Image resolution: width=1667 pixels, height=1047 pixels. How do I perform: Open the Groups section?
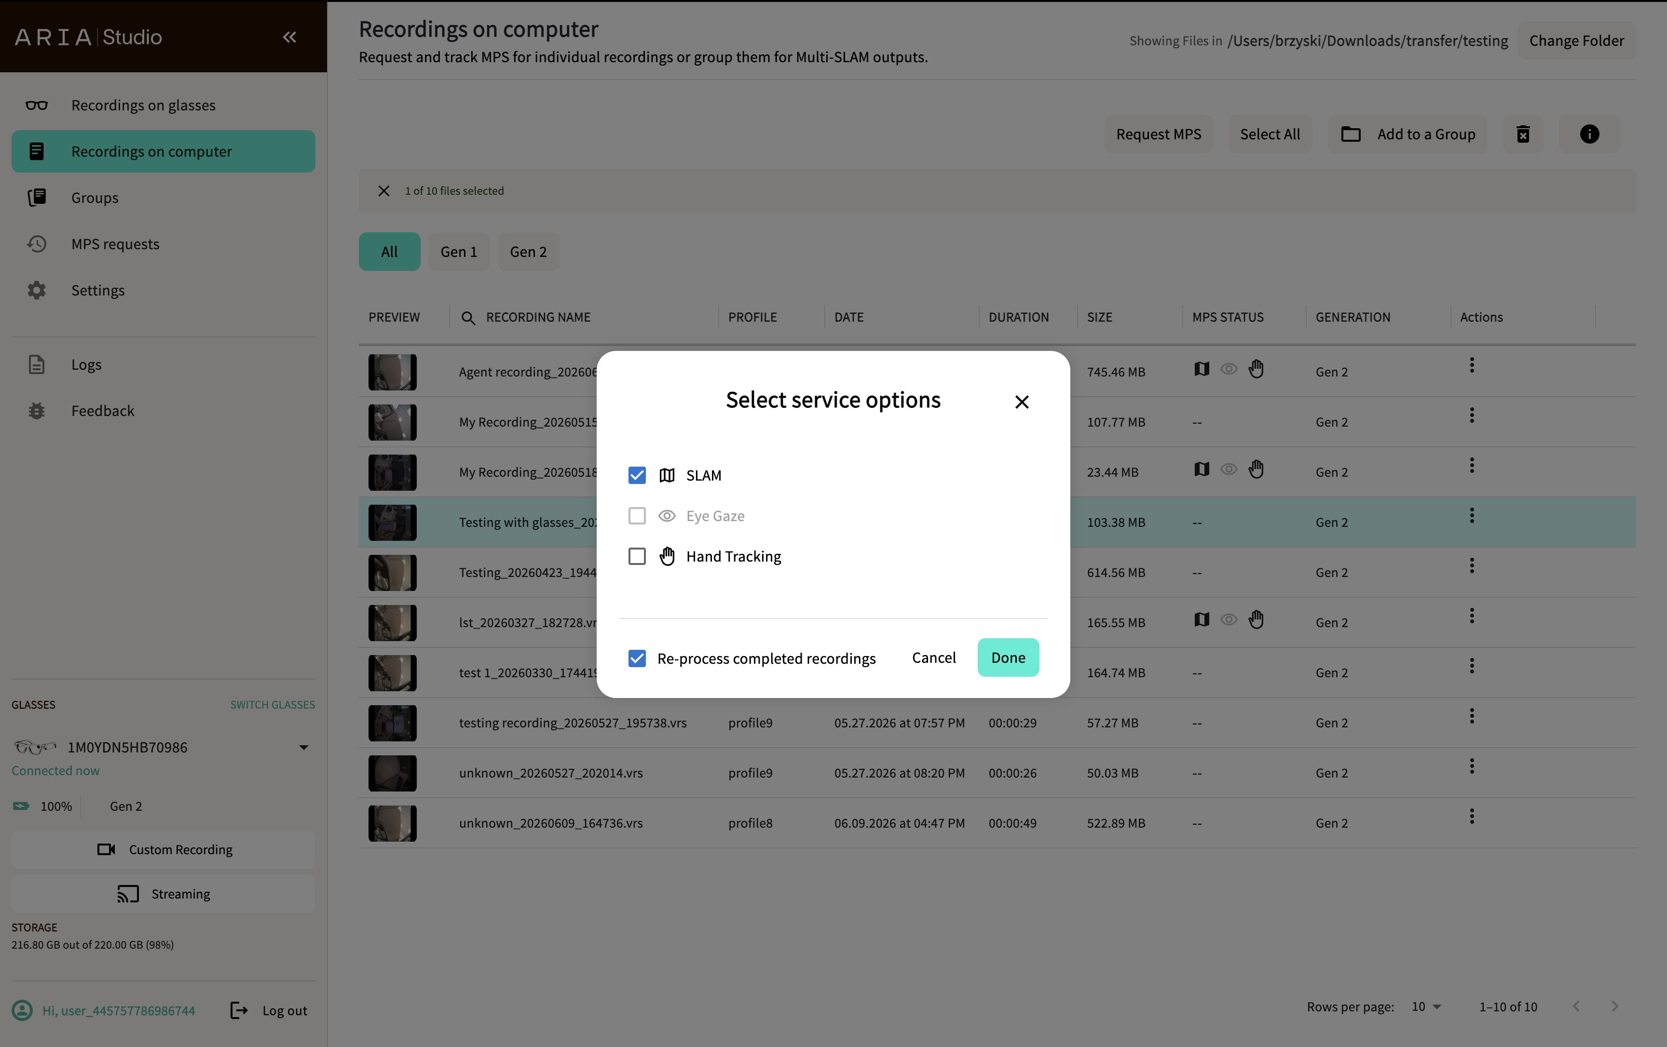tap(164, 198)
